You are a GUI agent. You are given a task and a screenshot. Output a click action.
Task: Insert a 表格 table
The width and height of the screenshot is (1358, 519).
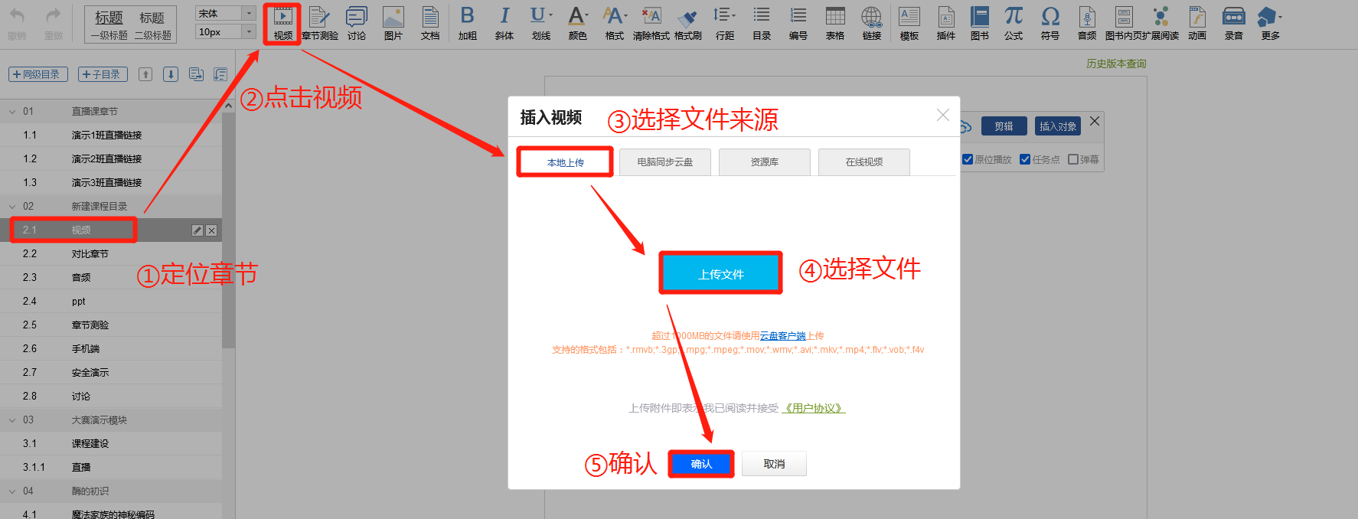(x=835, y=23)
